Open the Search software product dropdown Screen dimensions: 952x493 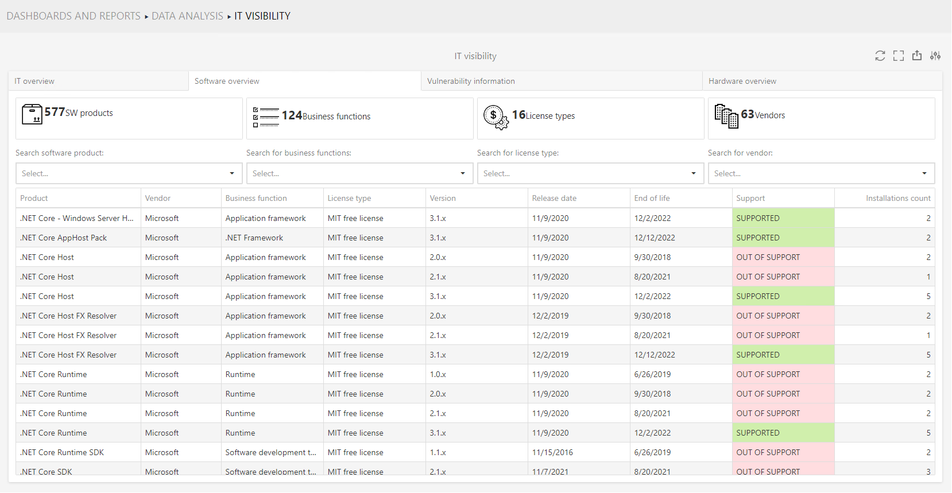(x=129, y=173)
